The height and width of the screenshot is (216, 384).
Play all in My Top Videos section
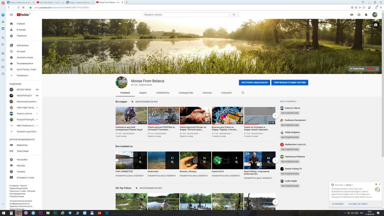tap(149, 188)
